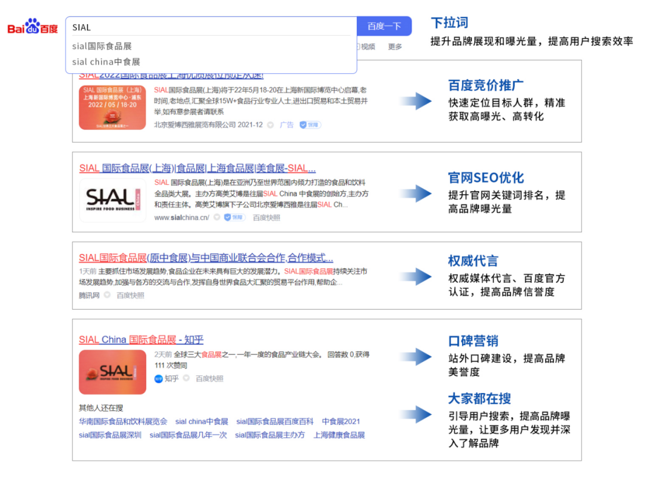Click related search 华南国际食品和饮料展览会
654x477 pixels.
tap(123, 421)
